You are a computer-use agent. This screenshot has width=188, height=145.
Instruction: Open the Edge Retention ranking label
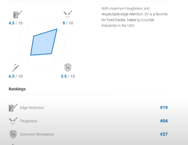32,108
